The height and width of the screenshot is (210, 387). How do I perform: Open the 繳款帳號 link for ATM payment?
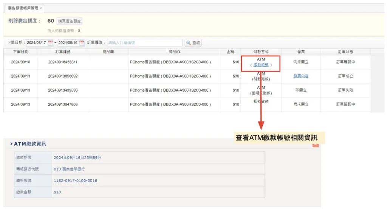(x=261, y=65)
